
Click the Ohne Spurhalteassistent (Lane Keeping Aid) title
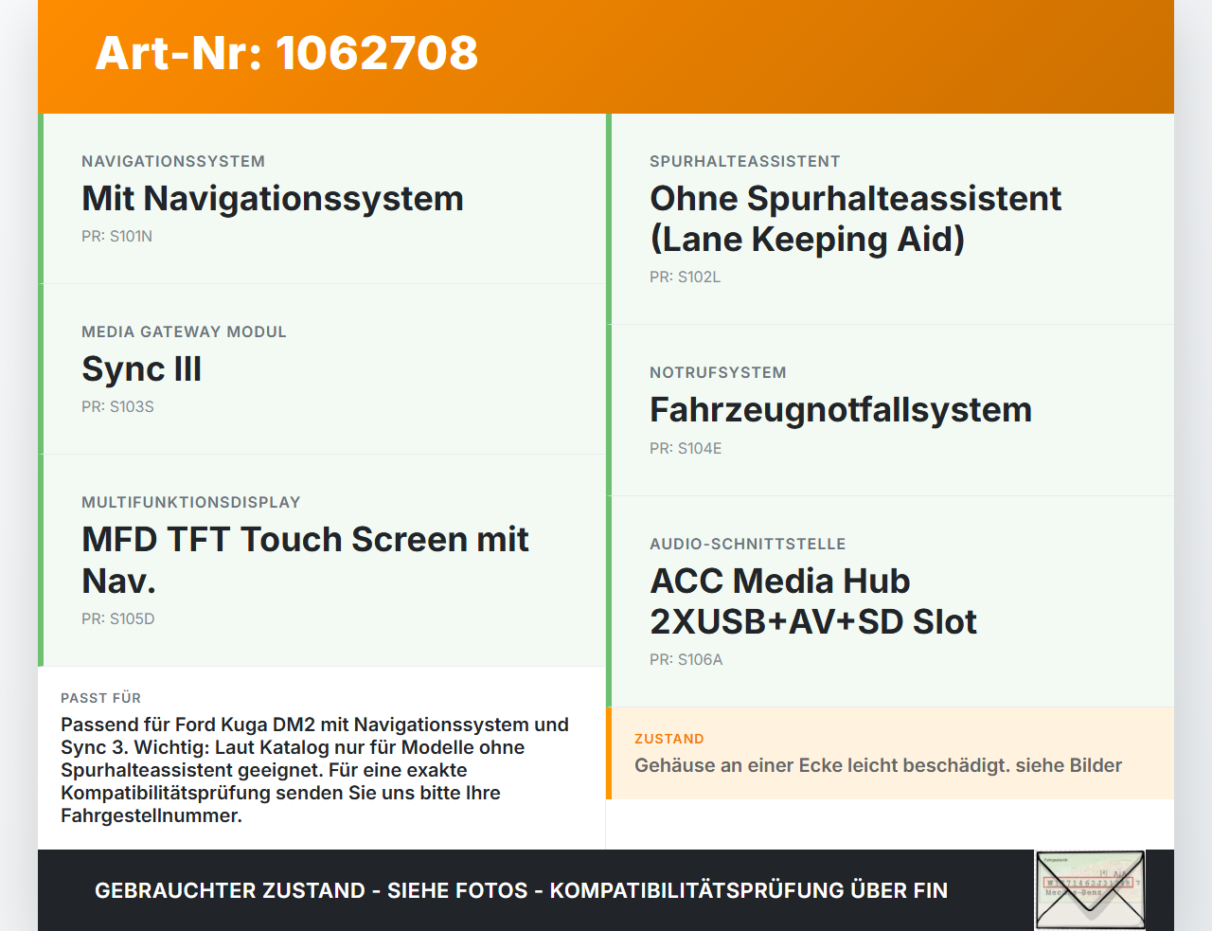coord(855,219)
